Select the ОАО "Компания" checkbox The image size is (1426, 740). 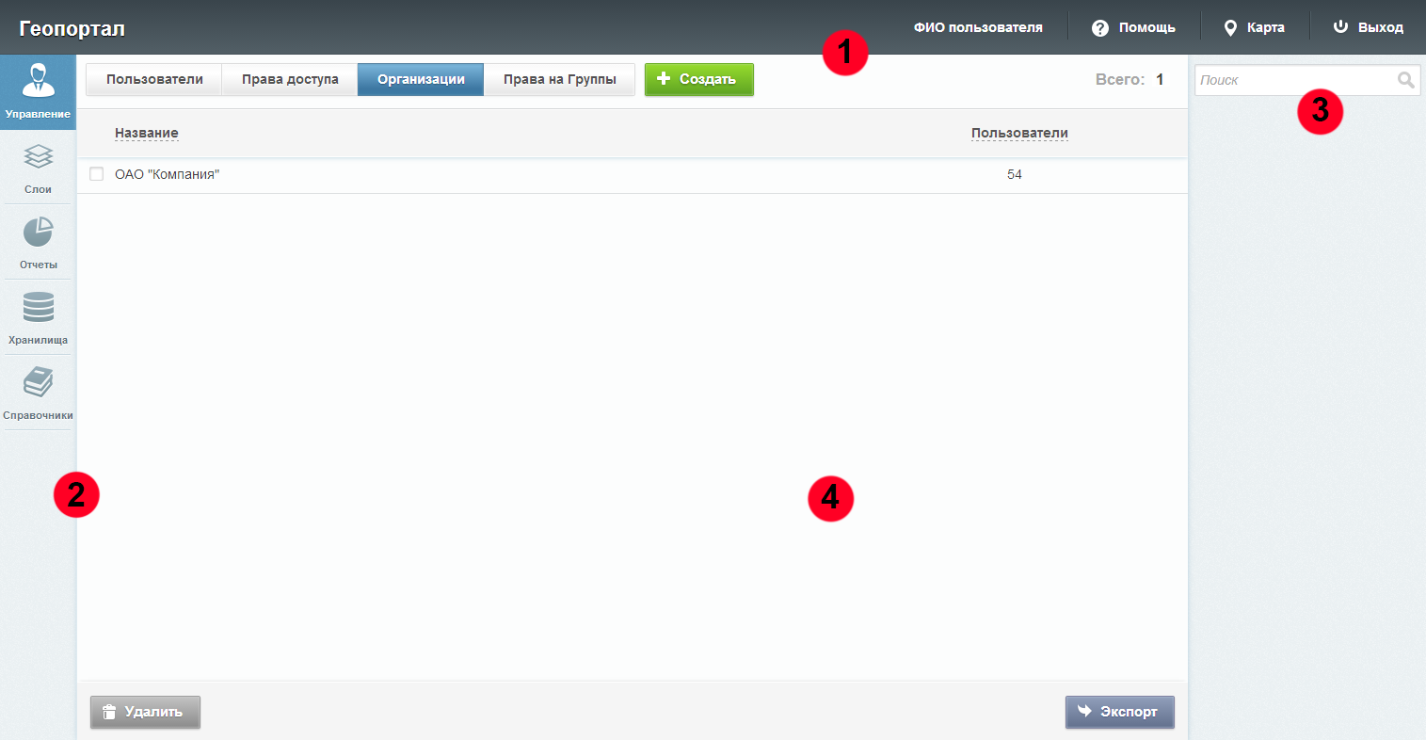coord(96,174)
